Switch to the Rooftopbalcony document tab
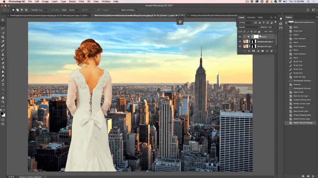 tap(50, 15)
